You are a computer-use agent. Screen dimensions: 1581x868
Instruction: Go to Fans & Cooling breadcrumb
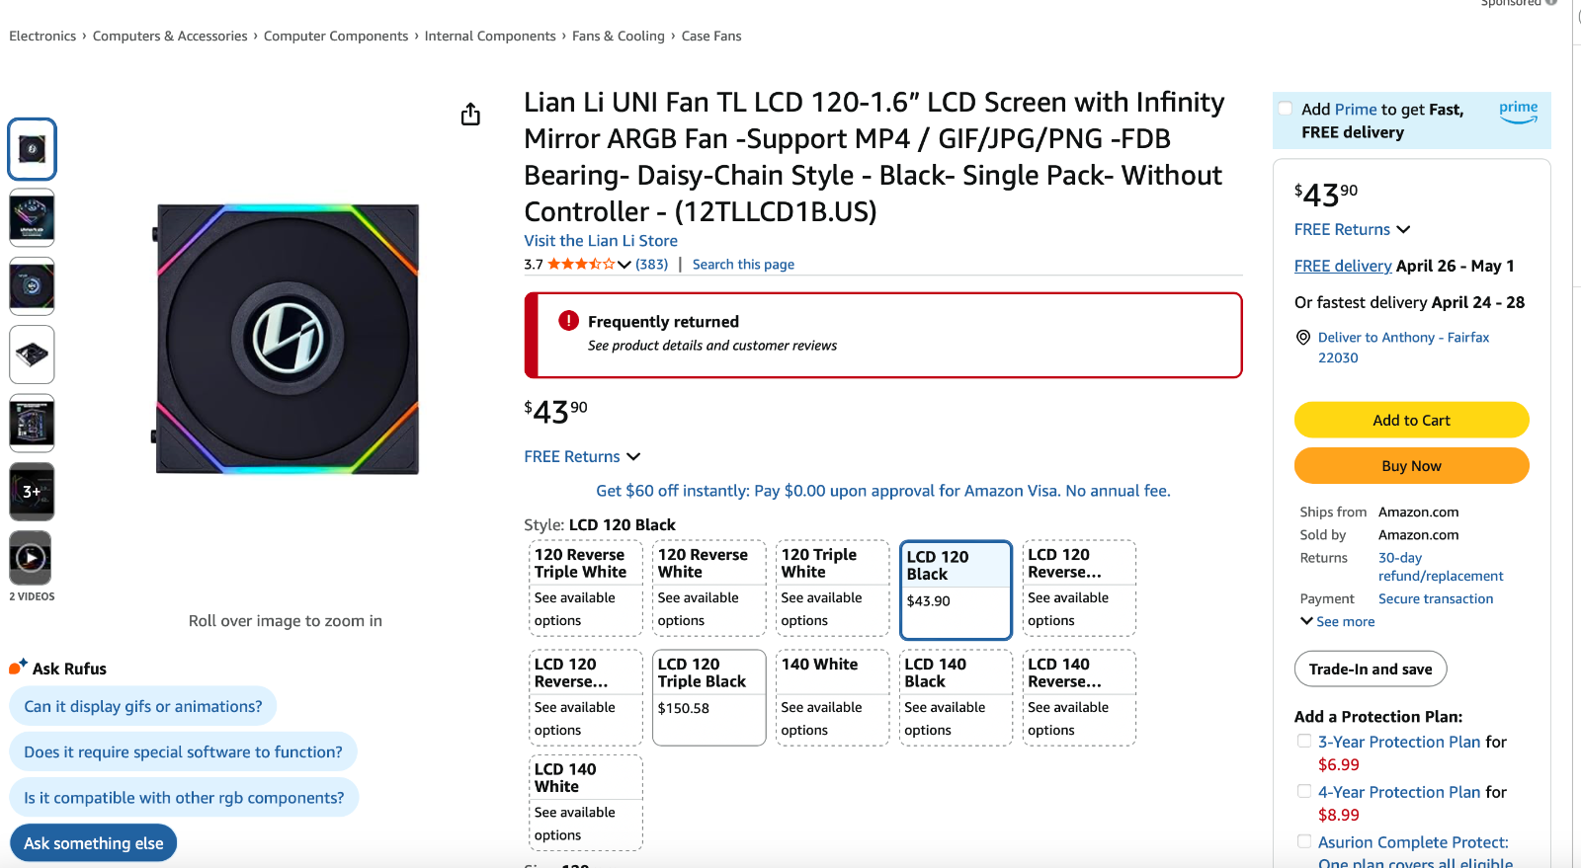click(618, 37)
